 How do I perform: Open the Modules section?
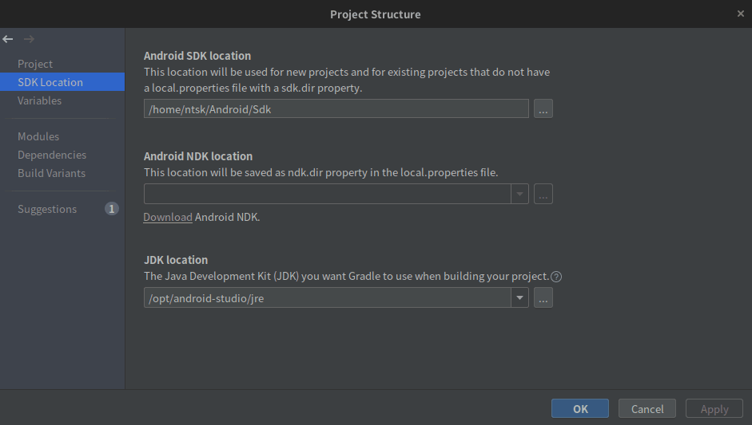point(38,136)
